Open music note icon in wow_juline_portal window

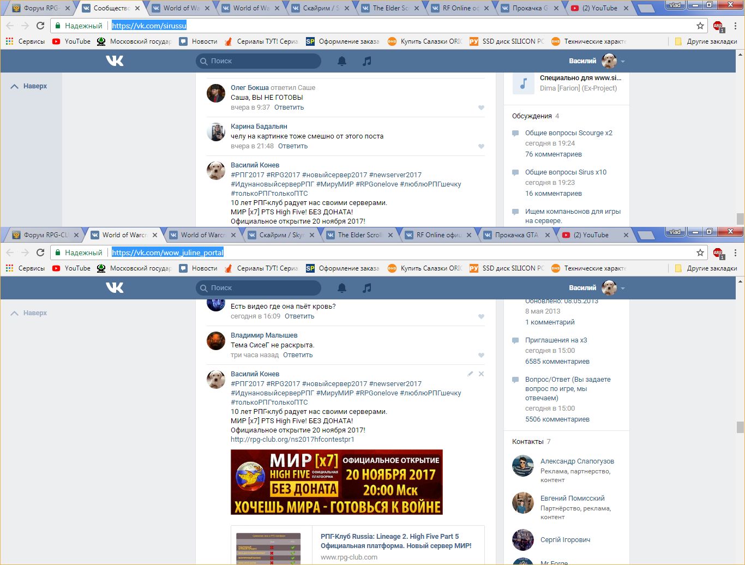(367, 288)
